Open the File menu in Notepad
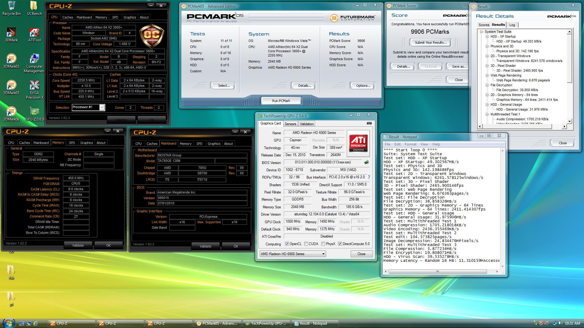584x328 pixels. click(388, 144)
